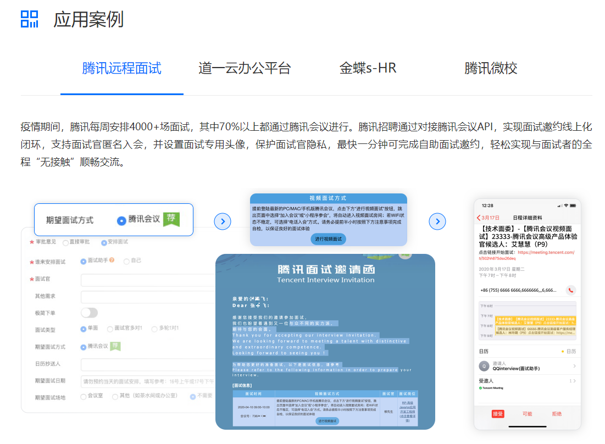Click the green Tencent Meeting invitee status
605x444 pixels.
tap(491, 388)
